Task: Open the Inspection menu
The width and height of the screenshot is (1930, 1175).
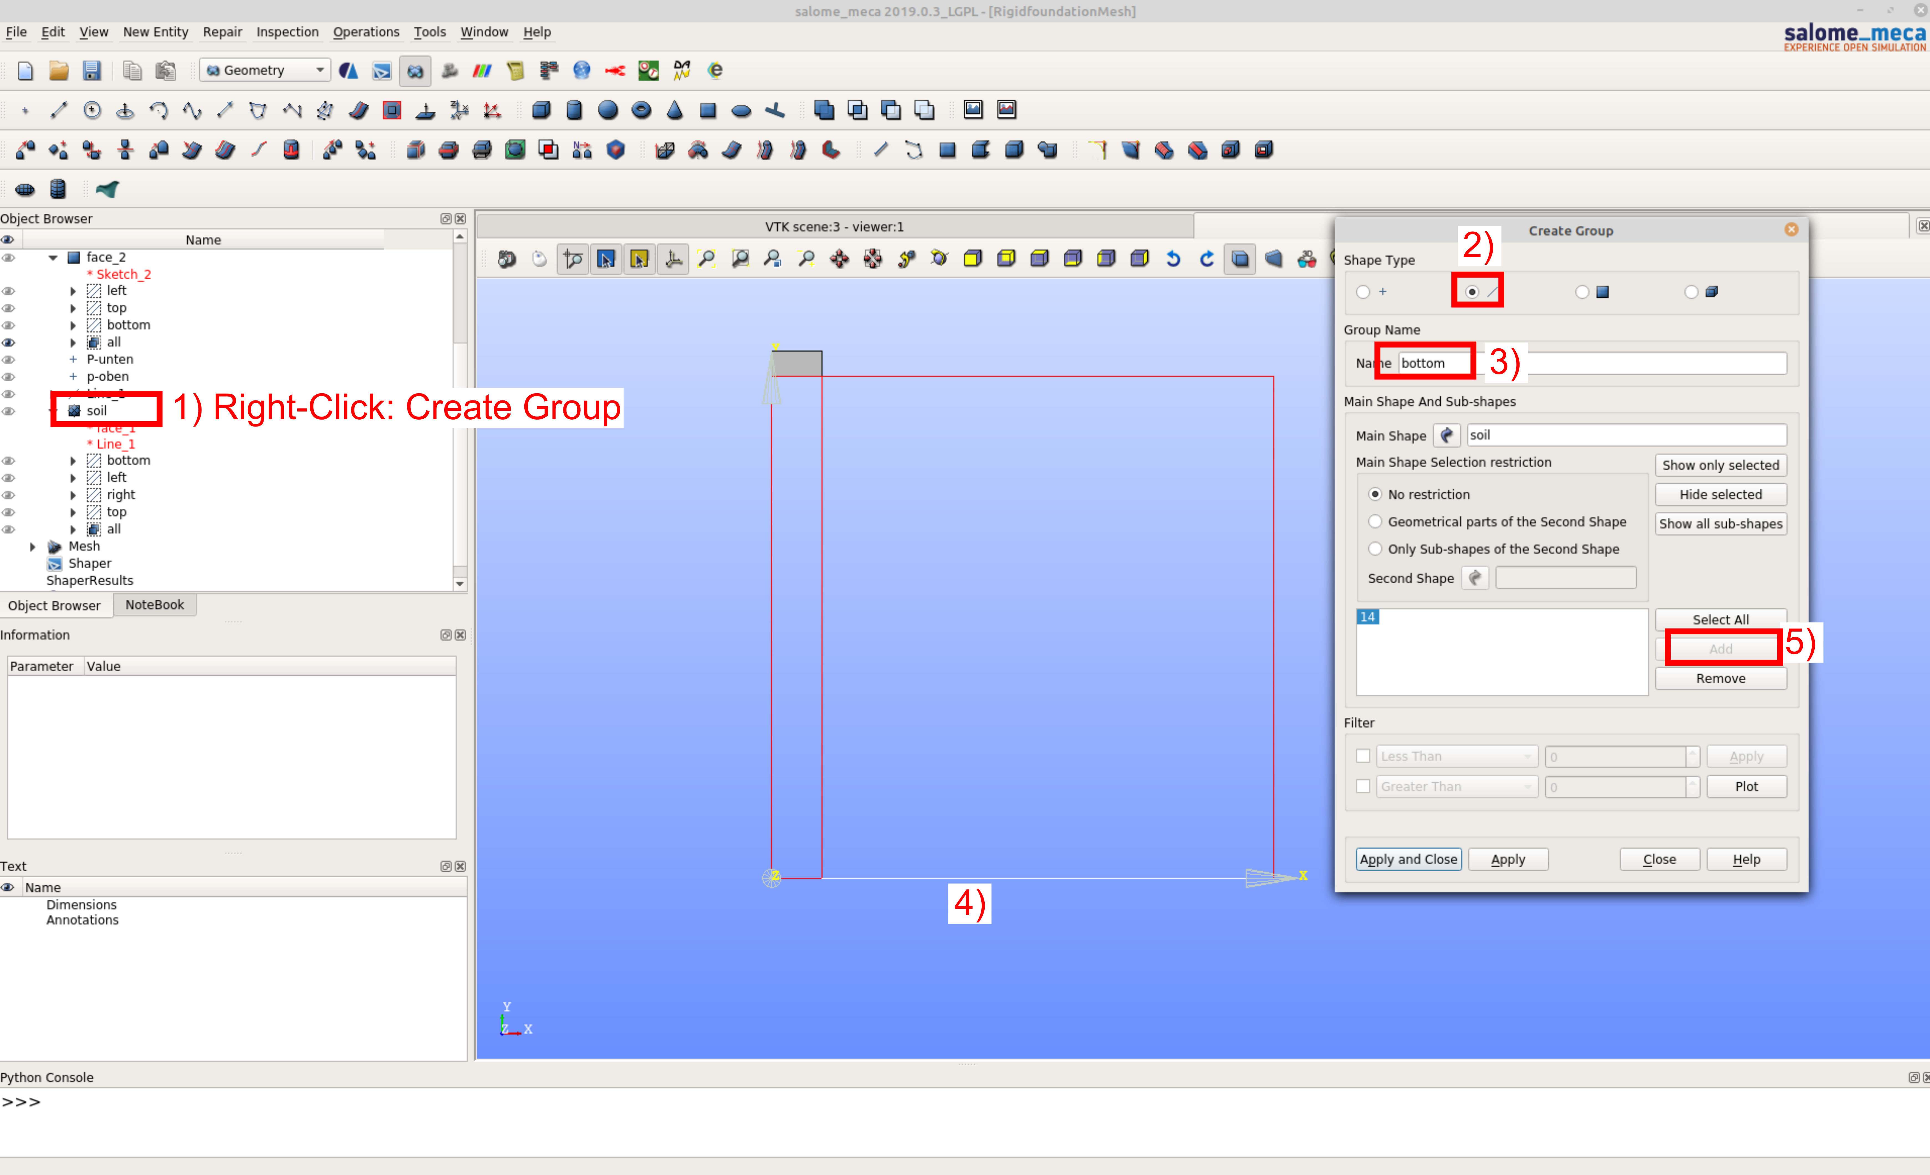Action: tap(287, 32)
